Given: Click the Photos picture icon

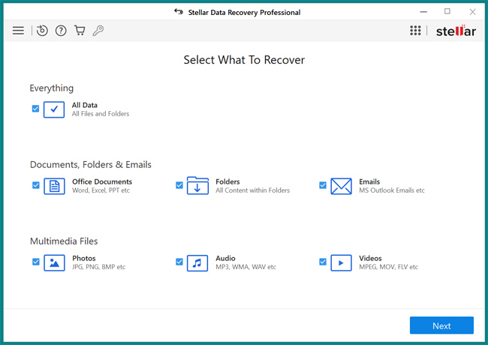Looking at the screenshot, I should pyautogui.click(x=54, y=263).
